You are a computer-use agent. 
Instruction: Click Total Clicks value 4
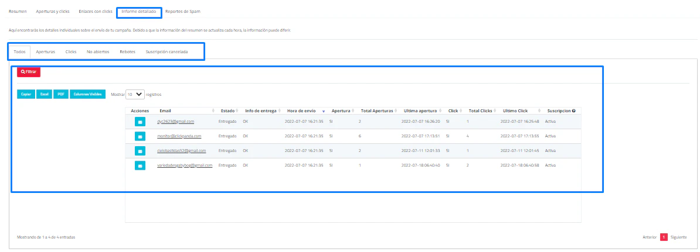467,136
